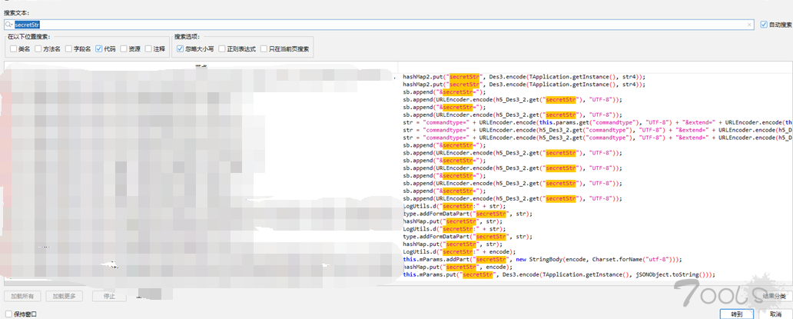
Task: Click the 取消 button
Action: click(x=775, y=314)
